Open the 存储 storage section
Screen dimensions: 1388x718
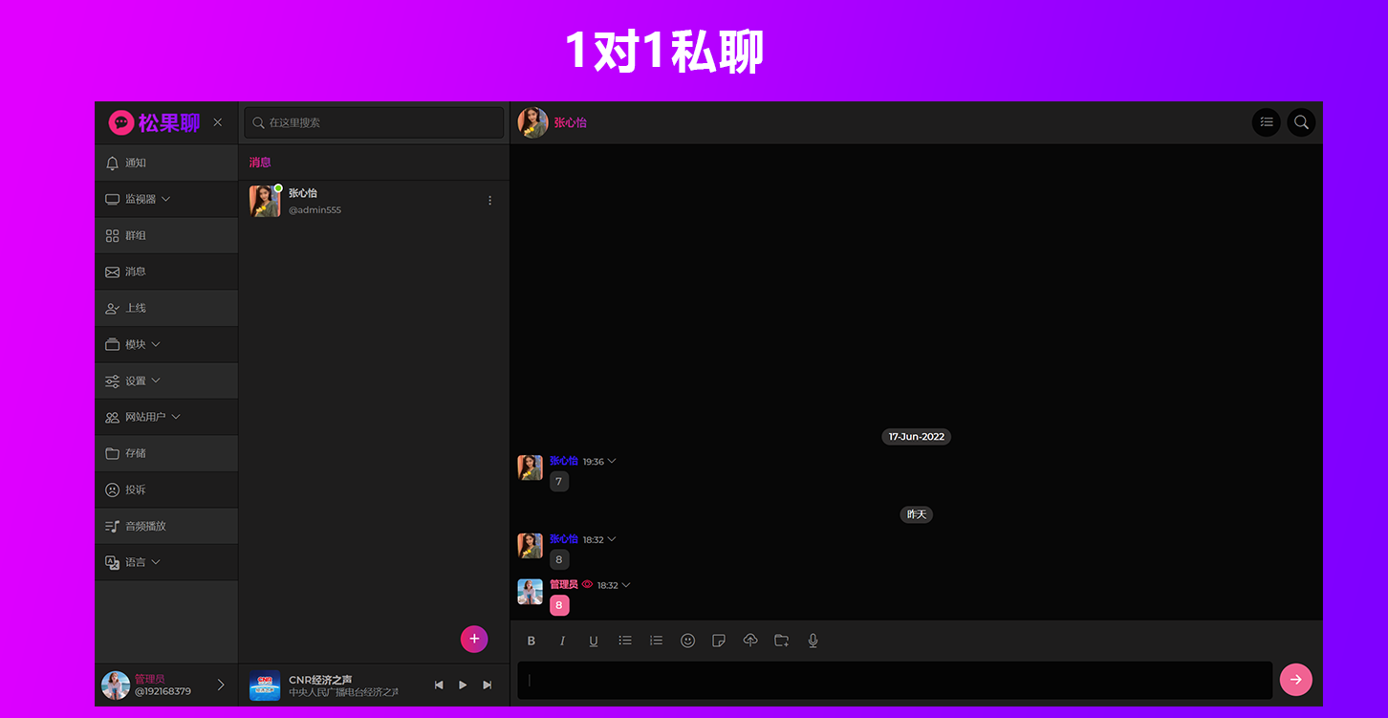pos(166,453)
